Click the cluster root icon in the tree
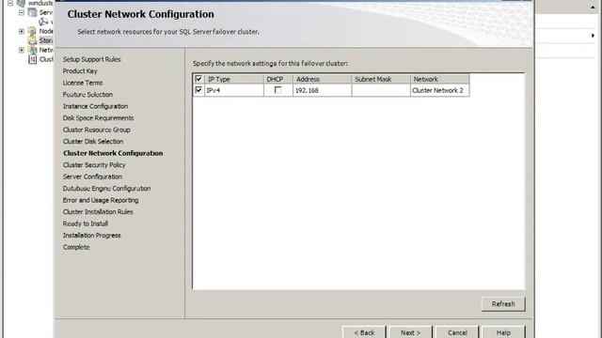The width and height of the screenshot is (602, 338). [21, 3]
